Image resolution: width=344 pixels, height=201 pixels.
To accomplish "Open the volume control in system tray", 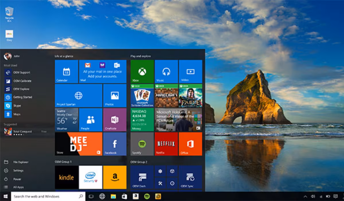I will 313,196.
